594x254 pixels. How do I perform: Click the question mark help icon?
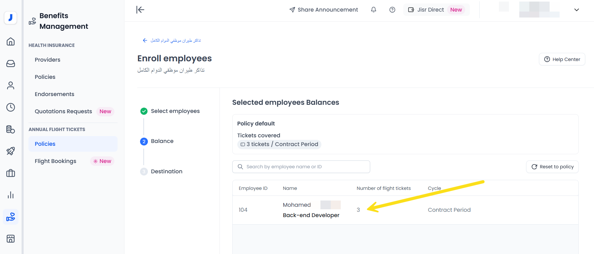coord(392,10)
